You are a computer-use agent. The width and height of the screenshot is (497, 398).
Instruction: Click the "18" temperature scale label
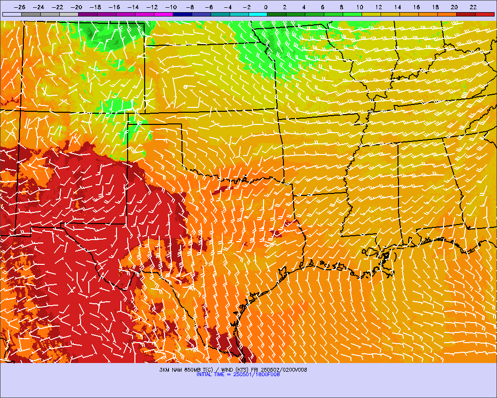click(x=435, y=7)
